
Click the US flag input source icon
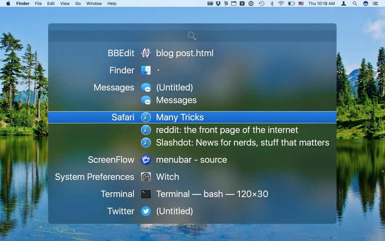tap(301, 4)
